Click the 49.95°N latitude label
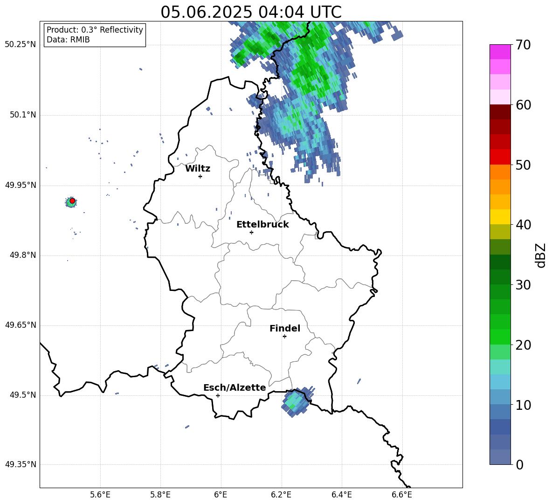This screenshot has width=552, height=504. pyautogui.click(x=21, y=185)
